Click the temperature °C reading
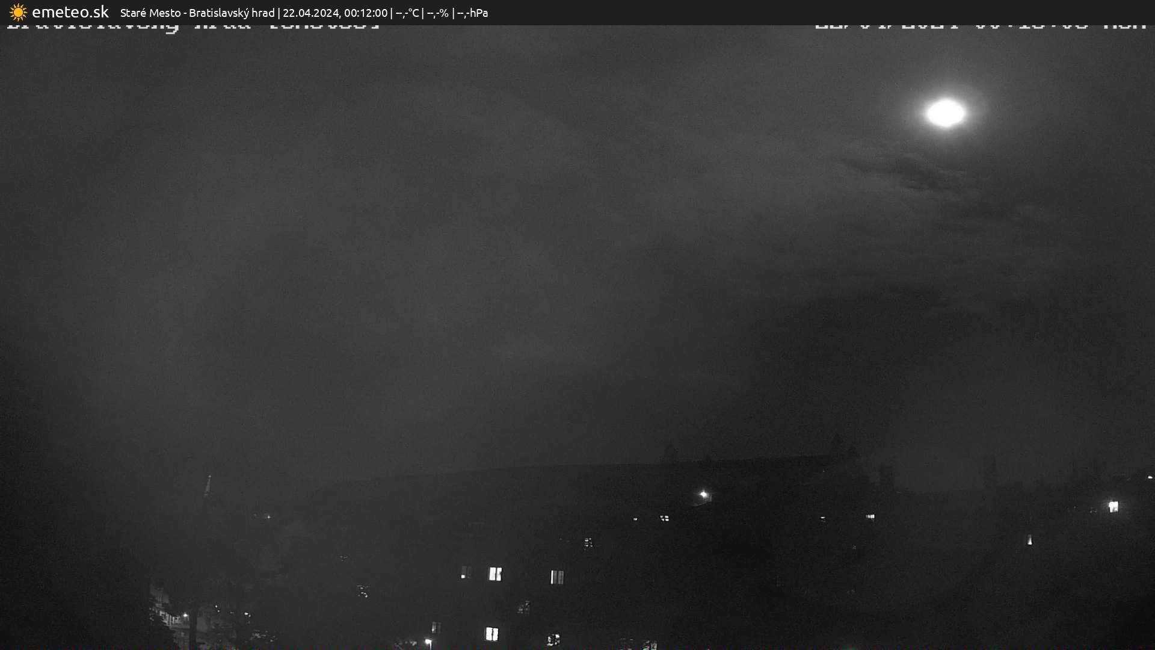Image resolution: width=1155 pixels, height=650 pixels. (x=407, y=13)
